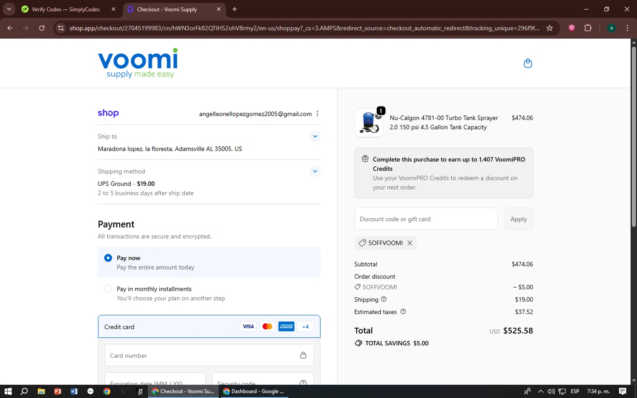Click the lock icon in Card number field
The image size is (637, 398).
[303, 355]
